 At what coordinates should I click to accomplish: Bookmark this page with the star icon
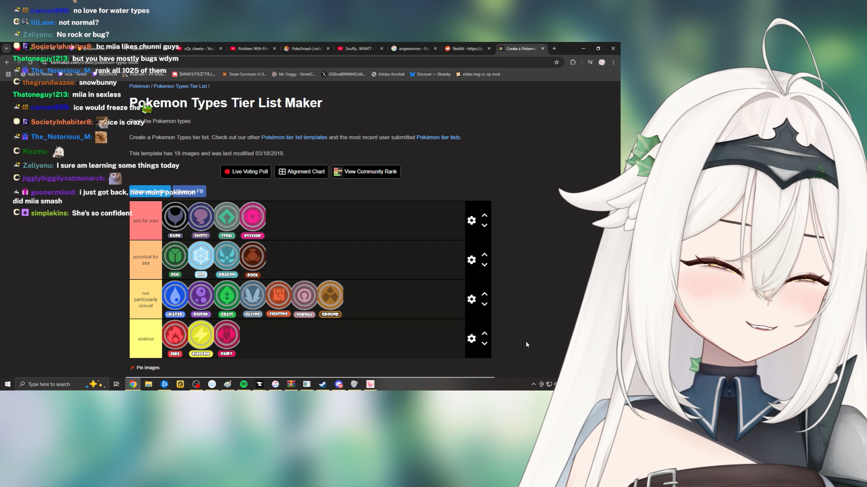click(x=556, y=62)
